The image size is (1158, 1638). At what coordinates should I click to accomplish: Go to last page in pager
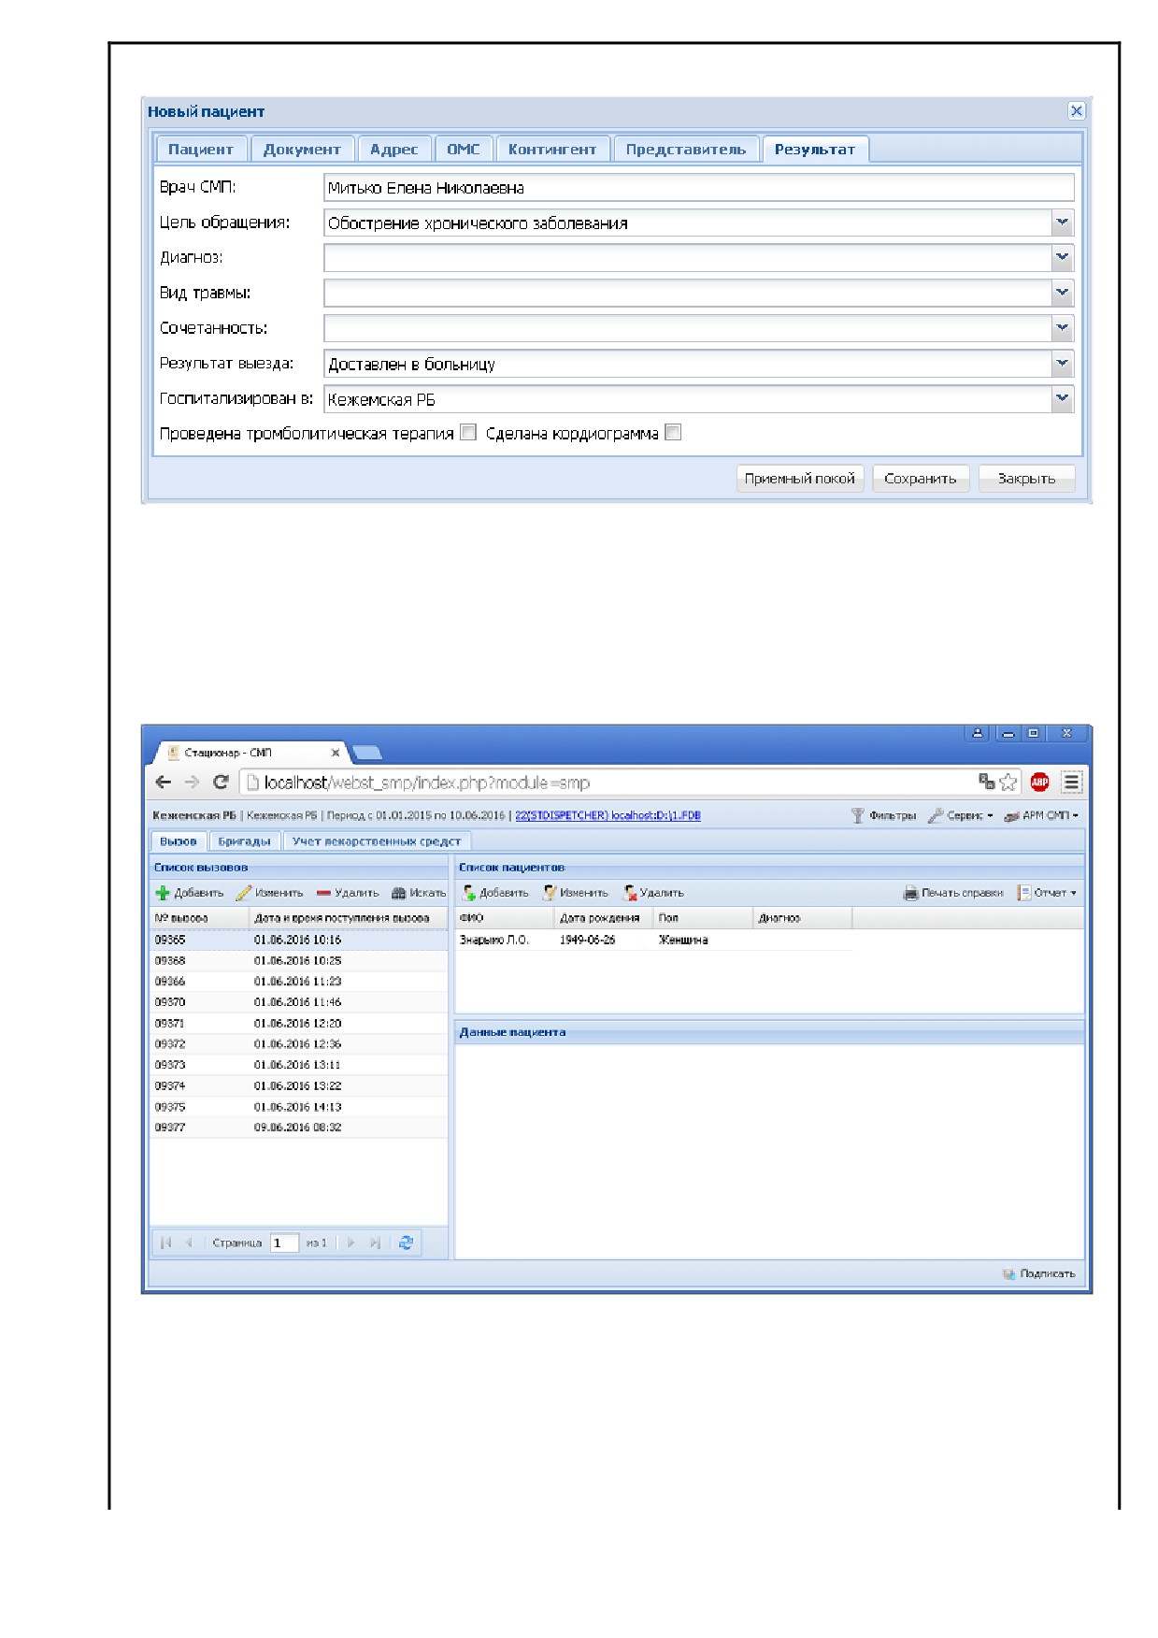(375, 1243)
